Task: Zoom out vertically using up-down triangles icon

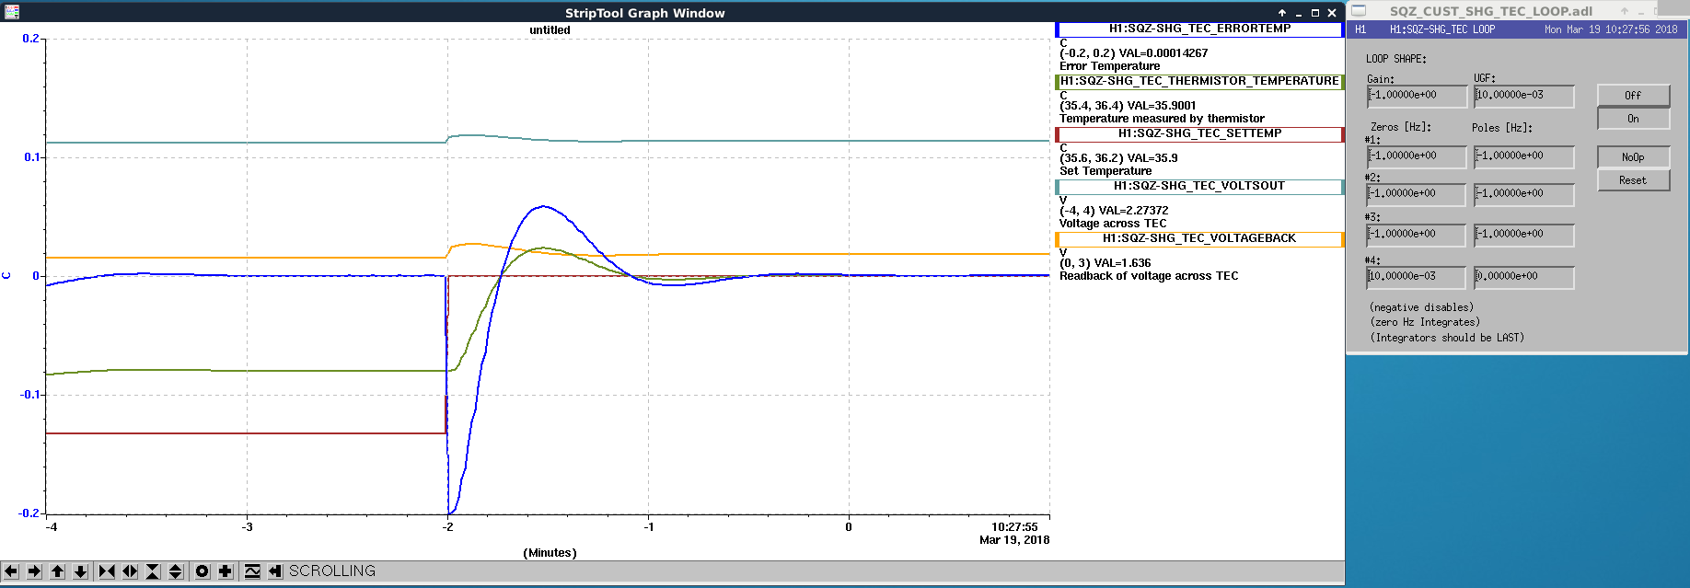Action: coord(176,571)
